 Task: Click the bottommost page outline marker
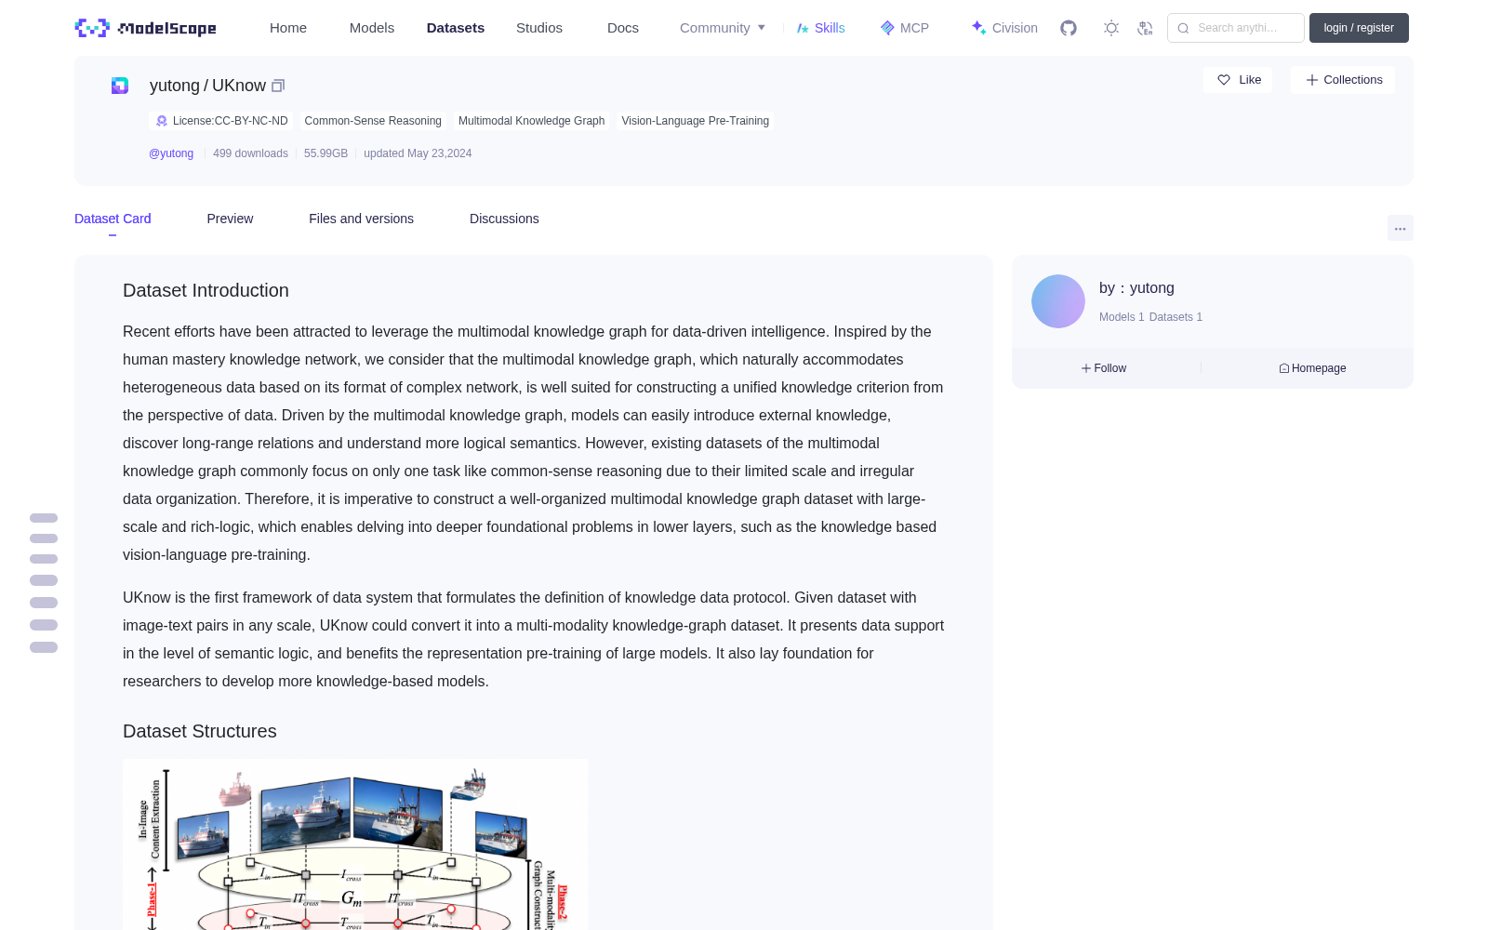click(44, 647)
